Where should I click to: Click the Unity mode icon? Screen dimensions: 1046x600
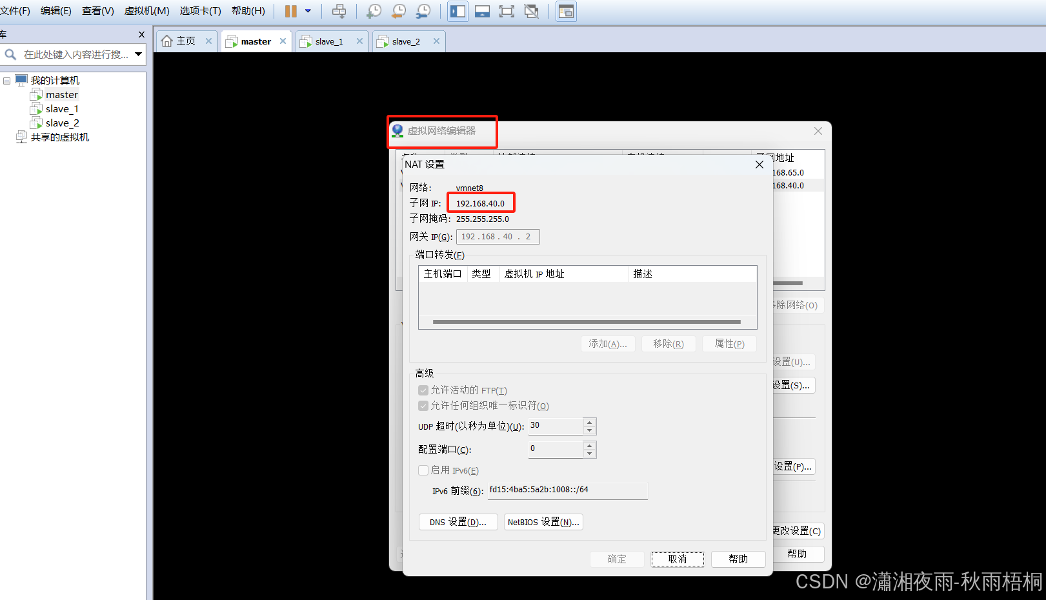coord(531,11)
